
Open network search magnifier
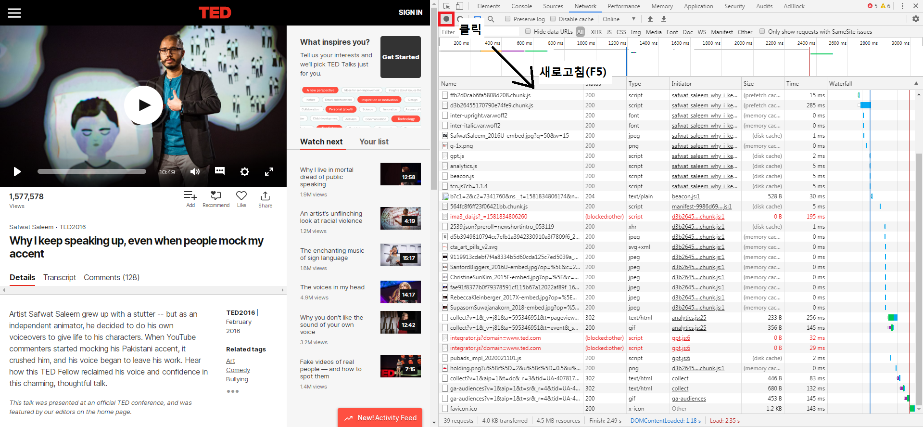click(x=491, y=19)
